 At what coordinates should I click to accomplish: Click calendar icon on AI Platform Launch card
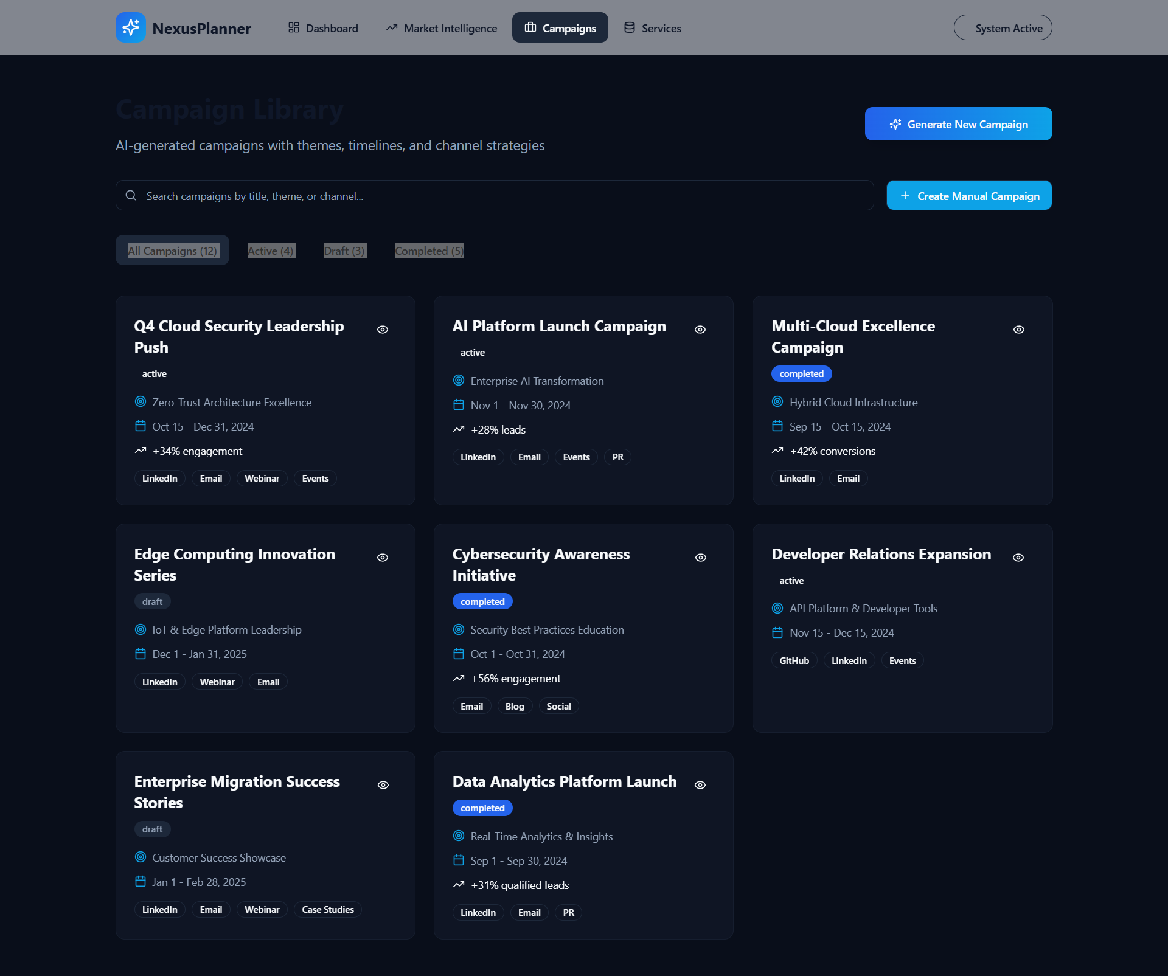[x=459, y=405]
